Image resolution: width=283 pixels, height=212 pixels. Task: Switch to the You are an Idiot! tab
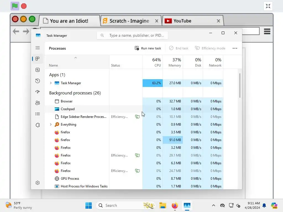[69, 21]
